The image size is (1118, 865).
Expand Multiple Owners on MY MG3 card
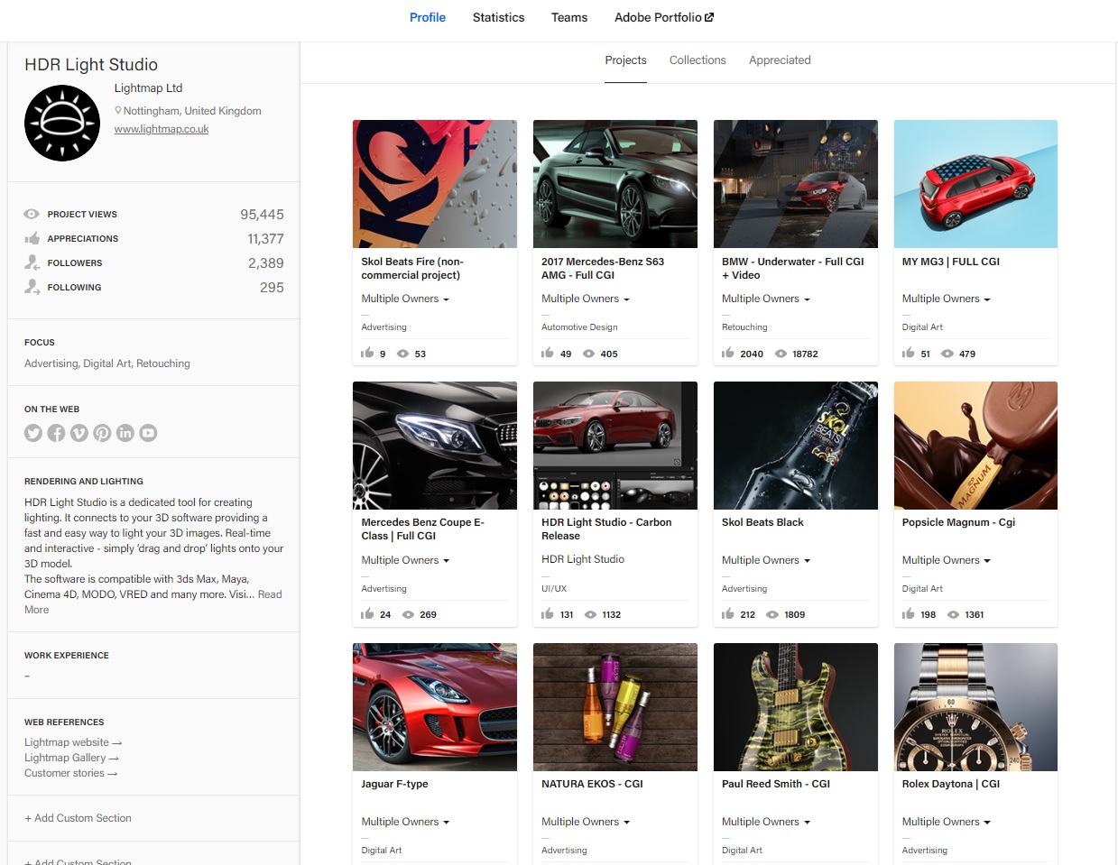click(x=947, y=299)
